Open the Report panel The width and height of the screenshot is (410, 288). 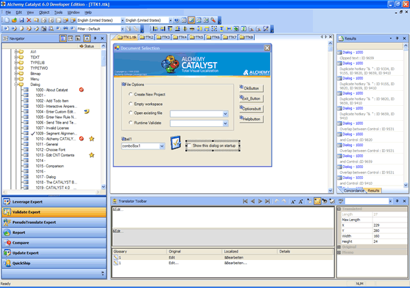tap(54, 233)
